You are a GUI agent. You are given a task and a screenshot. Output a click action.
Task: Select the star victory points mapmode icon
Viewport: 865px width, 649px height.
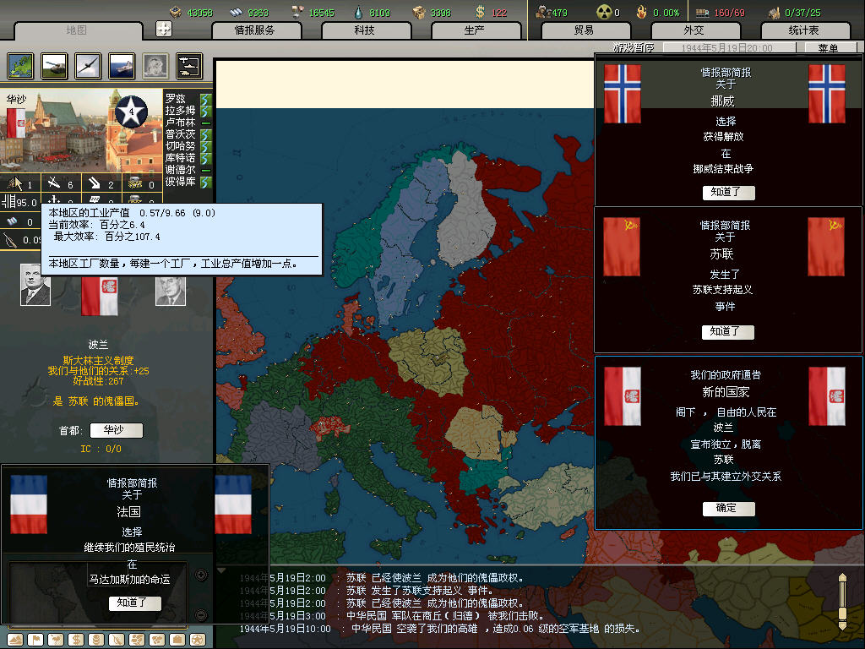tap(198, 640)
